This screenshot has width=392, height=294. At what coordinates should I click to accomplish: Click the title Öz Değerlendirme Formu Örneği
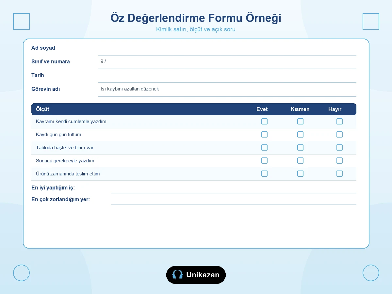[x=196, y=18]
